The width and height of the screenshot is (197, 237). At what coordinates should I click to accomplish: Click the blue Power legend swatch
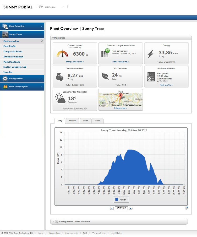tap(117, 200)
